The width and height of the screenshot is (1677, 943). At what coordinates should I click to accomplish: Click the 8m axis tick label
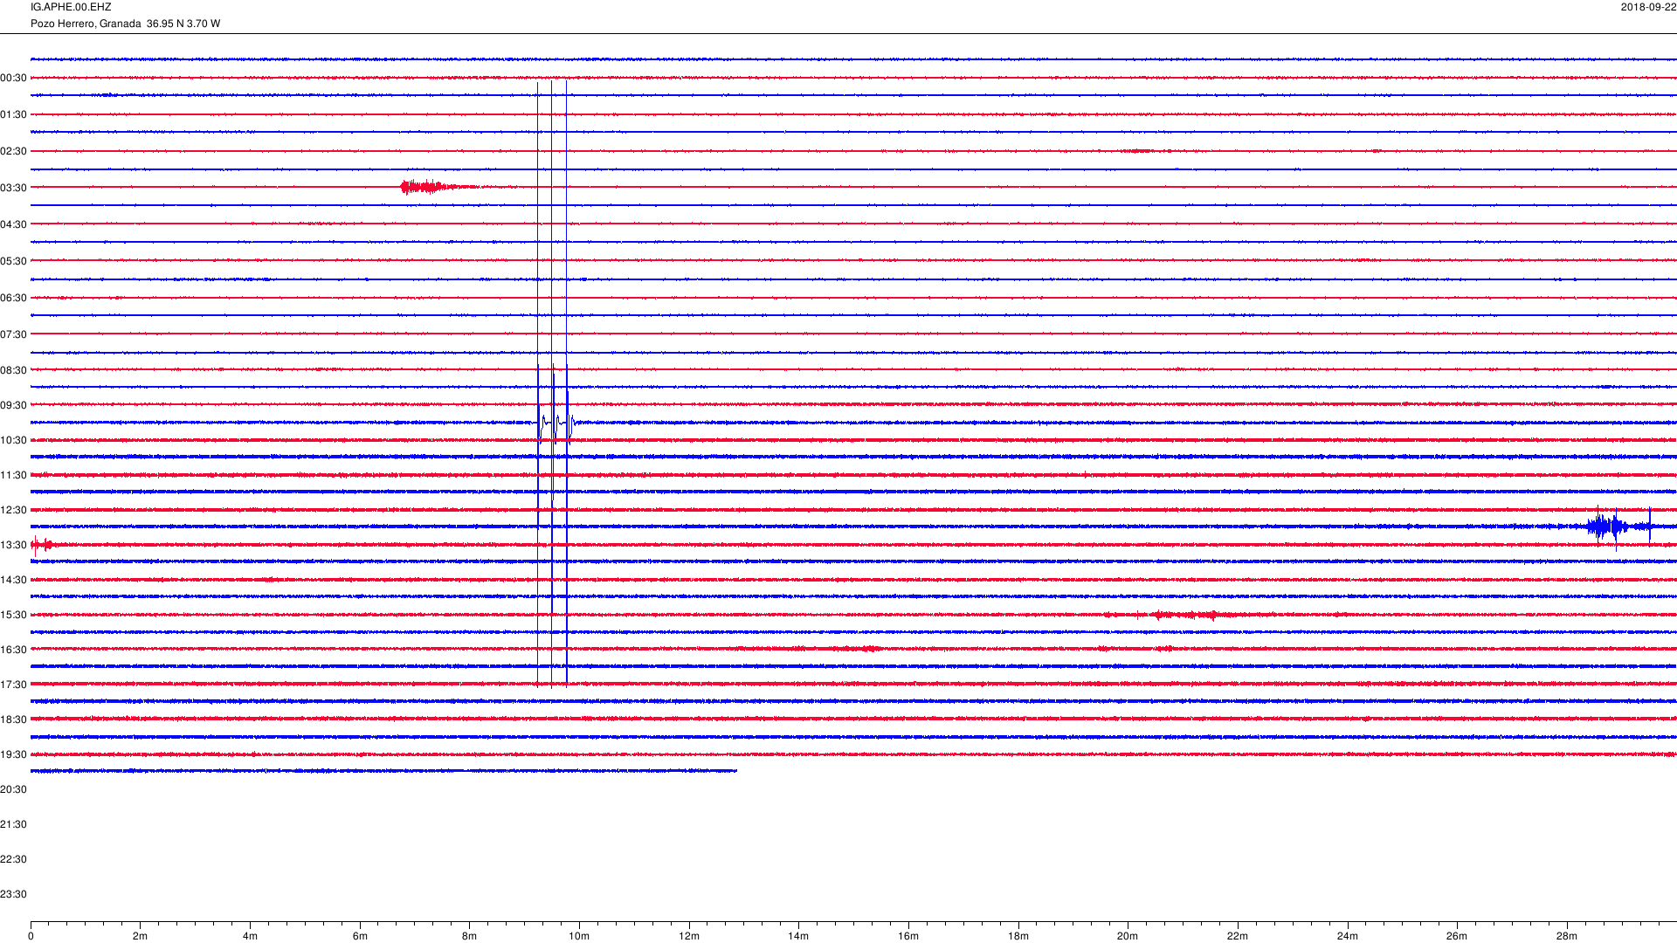click(x=469, y=937)
